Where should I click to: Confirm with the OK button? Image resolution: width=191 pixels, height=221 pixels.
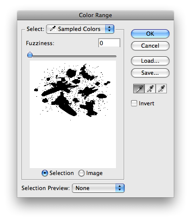point(150,34)
